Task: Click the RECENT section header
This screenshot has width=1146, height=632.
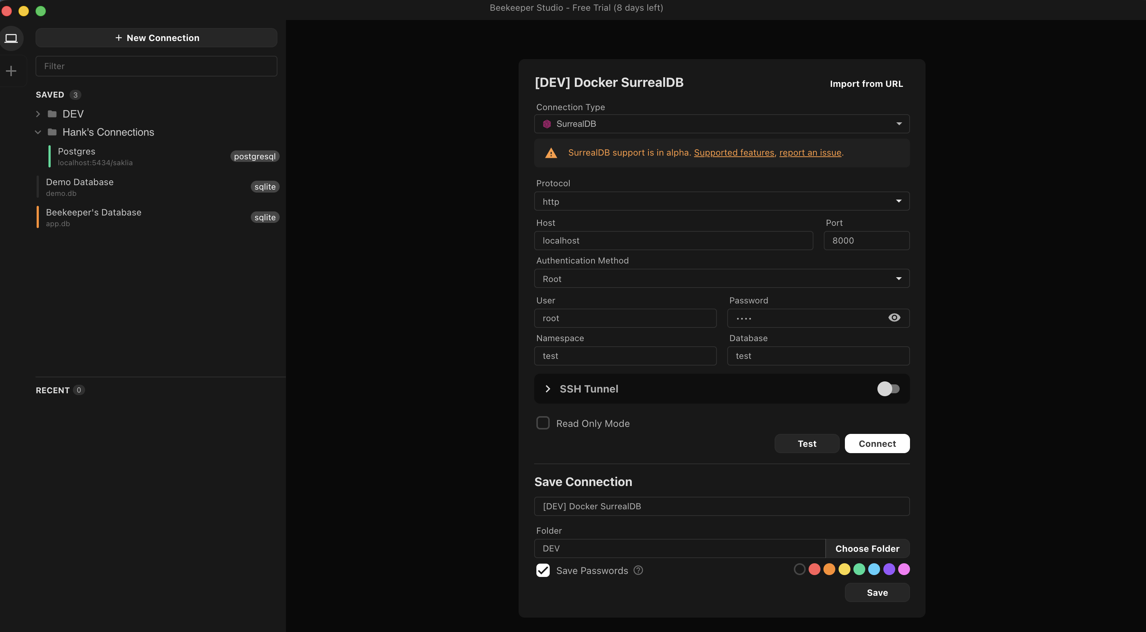Action: [x=53, y=390]
